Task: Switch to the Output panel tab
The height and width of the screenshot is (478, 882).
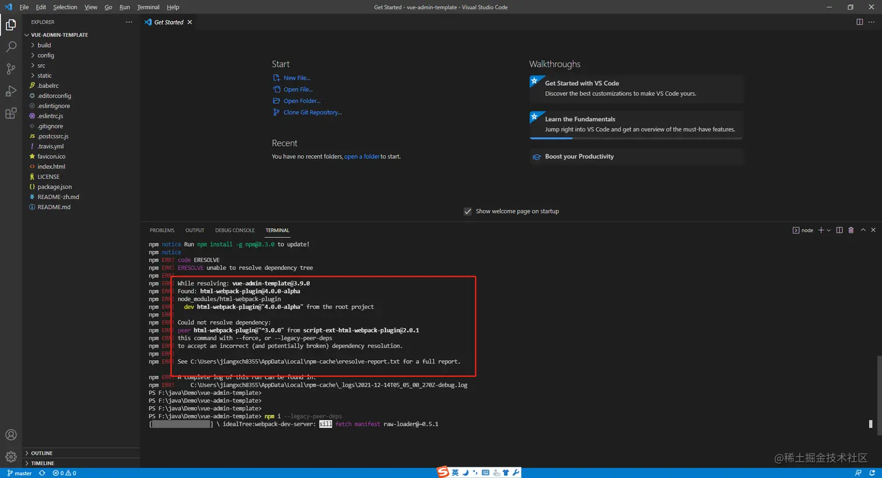Action: (195, 230)
